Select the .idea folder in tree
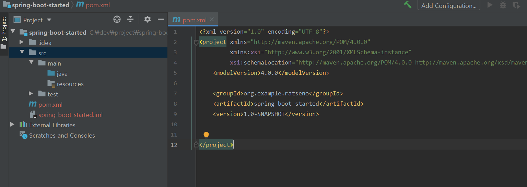The image size is (527, 187). (x=45, y=43)
